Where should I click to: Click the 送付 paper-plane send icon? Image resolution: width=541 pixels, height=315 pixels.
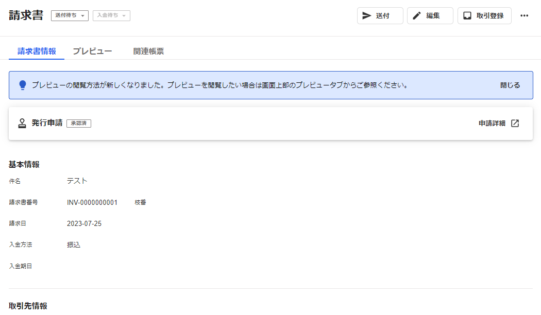[x=366, y=15]
